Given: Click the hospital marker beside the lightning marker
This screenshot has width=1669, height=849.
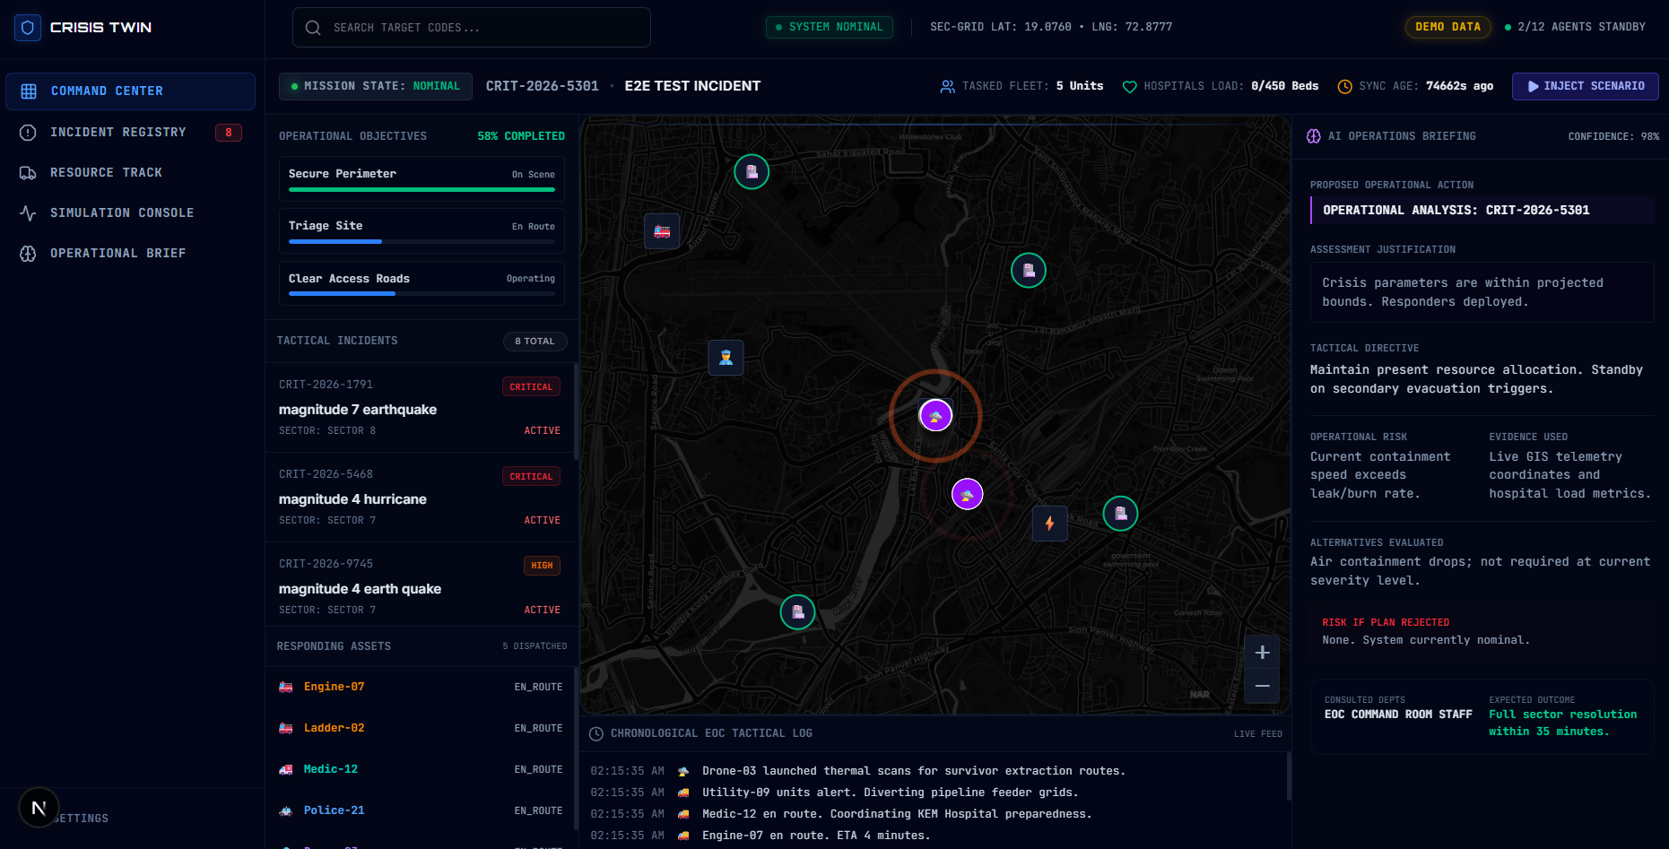Looking at the screenshot, I should [x=1120, y=514].
